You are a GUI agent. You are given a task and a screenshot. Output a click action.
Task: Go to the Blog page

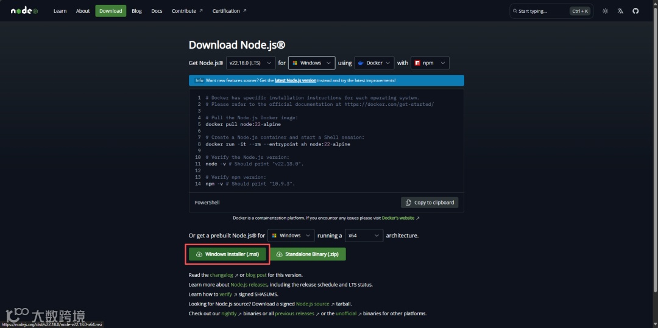(x=137, y=11)
